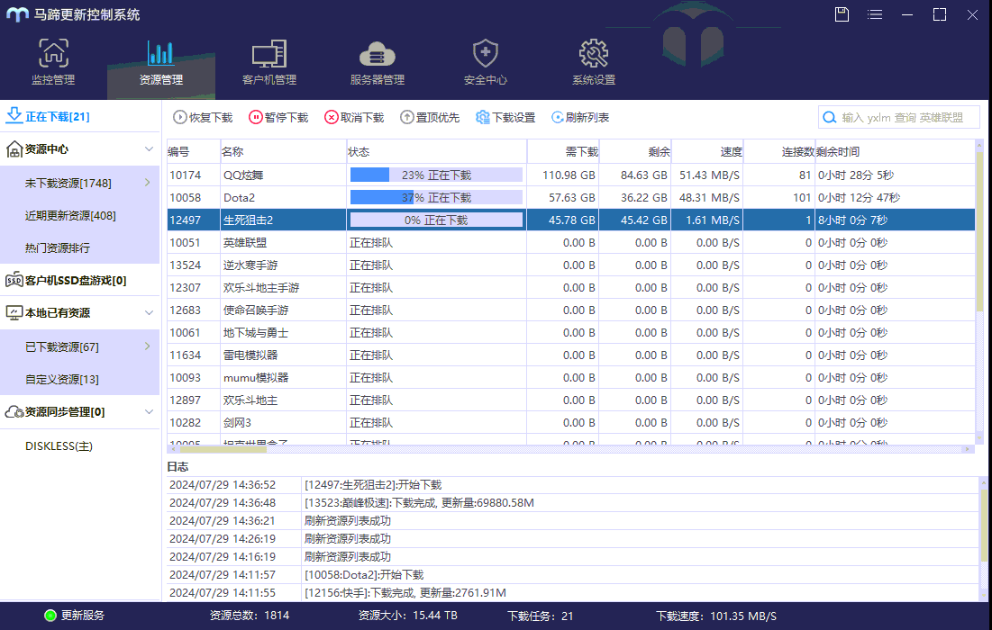Click 置顶优先 to prioritize task
Viewport: 992px width, 630px height.
pyautogui.click(x=430, y=118)
